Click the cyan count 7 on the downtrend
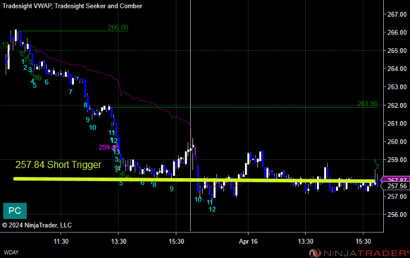The width and height of the screenshot is (410, 258). (x=70, y=92)
